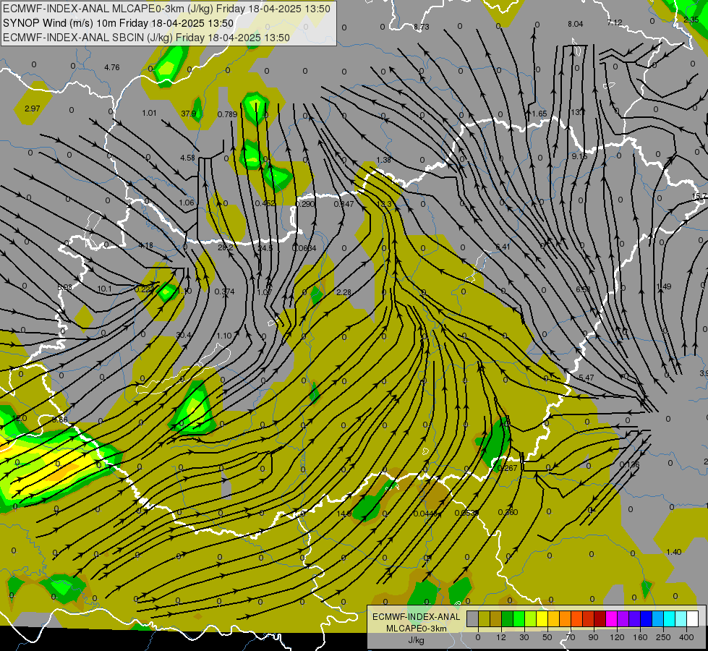The width and height of the screenshot is (708, 651).
Task: Click the map value 10.1
Action: pyautogui.click(x=104, y=289)
